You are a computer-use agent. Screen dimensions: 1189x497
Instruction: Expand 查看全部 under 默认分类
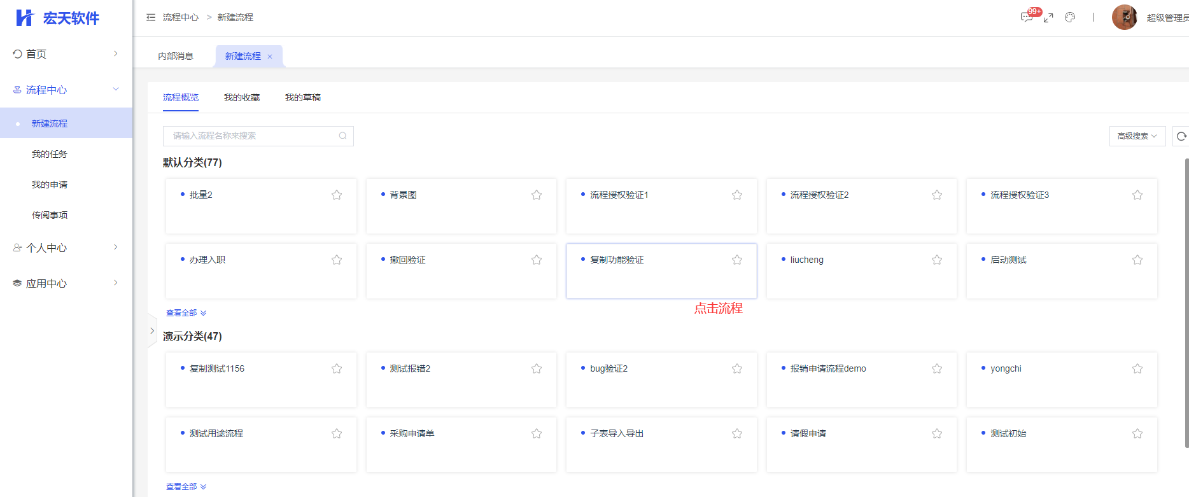186,313
